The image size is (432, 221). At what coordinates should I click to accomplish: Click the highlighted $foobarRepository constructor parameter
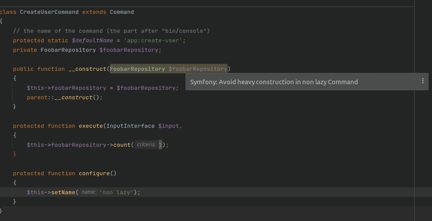pyautogui.click(x=198, y=69)
